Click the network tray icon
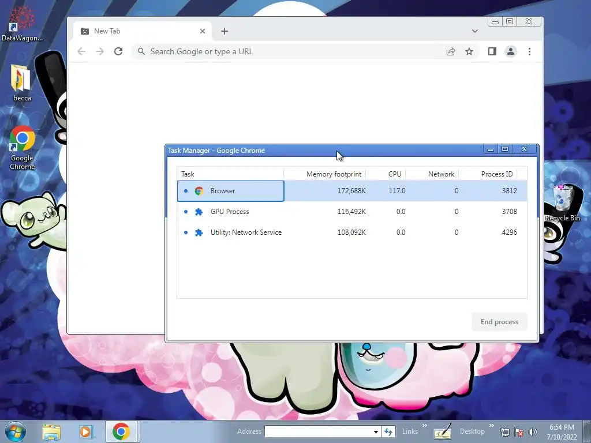This screenshot has height=443, width=591. pyautogui.click(x=504, y=432)
